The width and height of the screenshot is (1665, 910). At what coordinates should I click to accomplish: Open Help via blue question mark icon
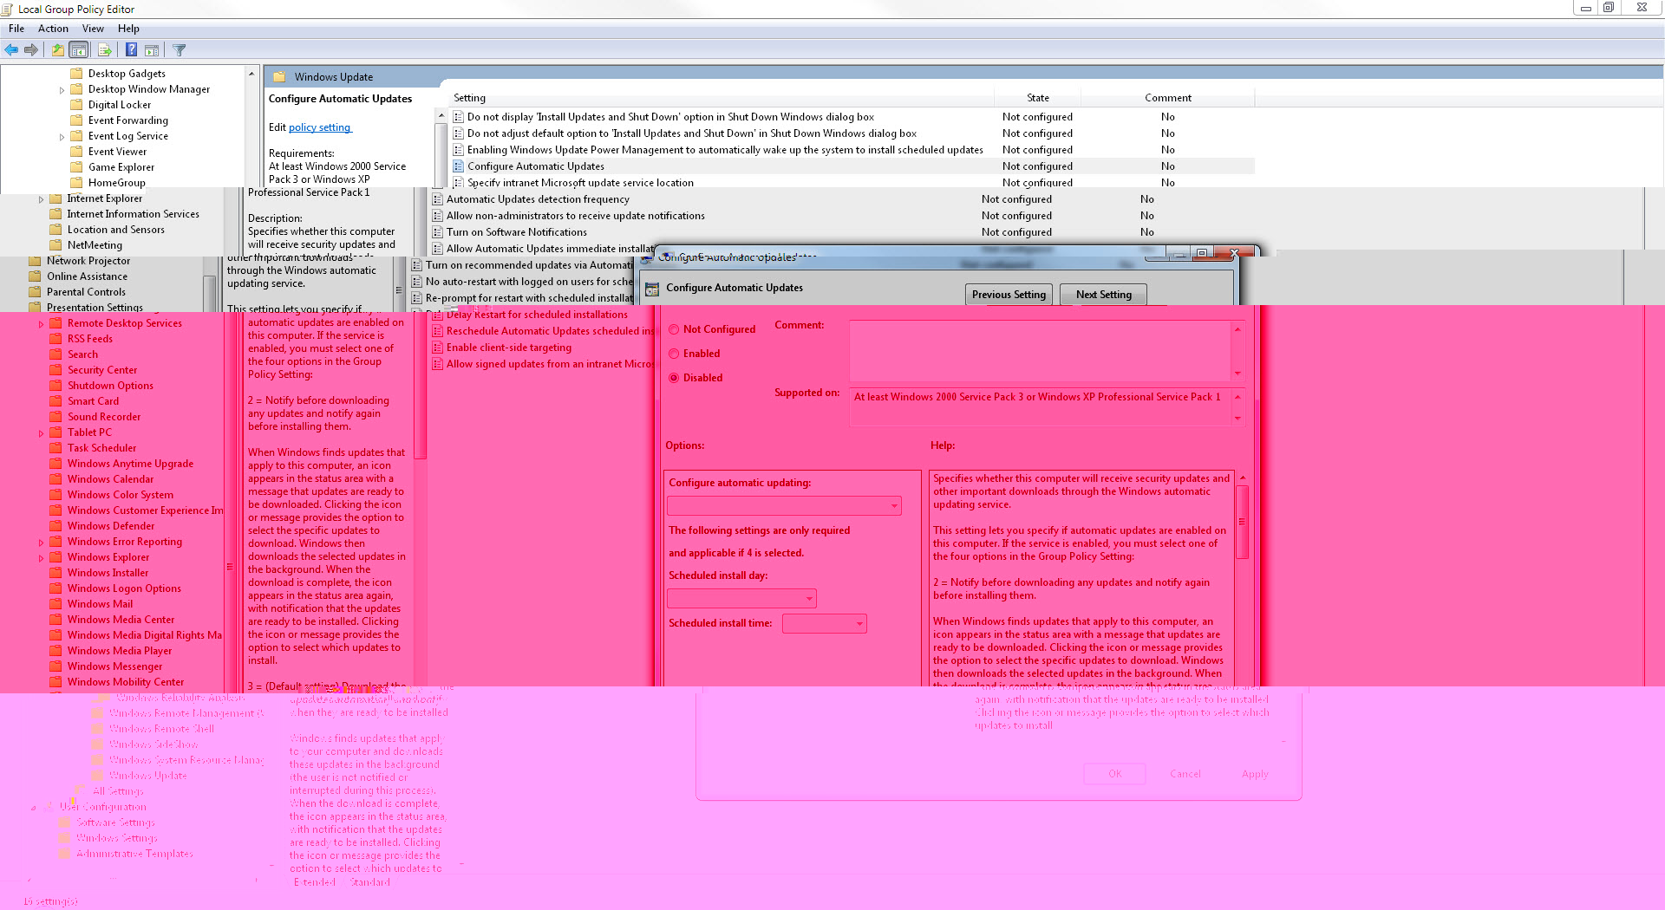131,50
